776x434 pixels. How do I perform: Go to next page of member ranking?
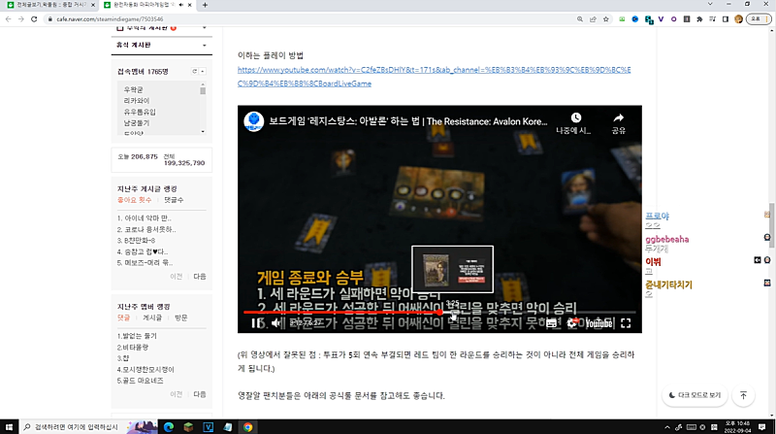point(200,394)
